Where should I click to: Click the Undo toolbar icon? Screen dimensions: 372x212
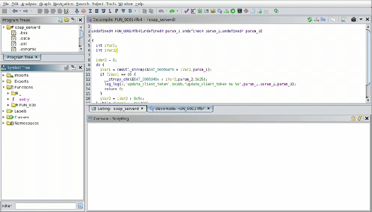[161, 11]
